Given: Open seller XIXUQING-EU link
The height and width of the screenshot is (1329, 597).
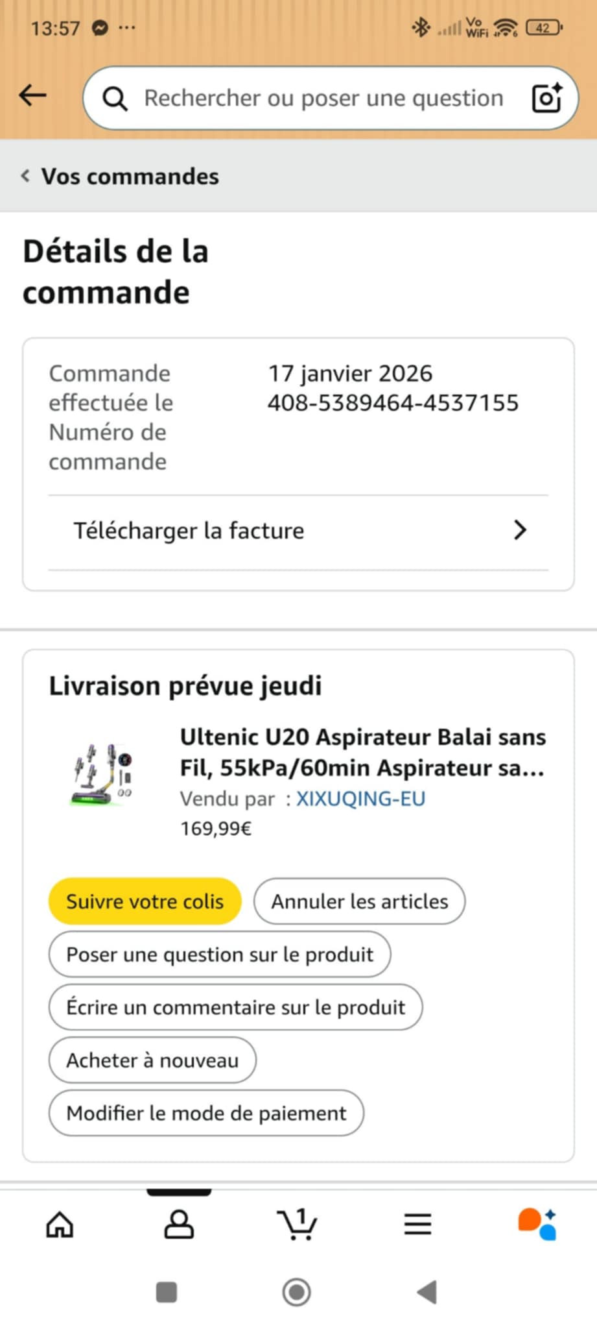Looking at the screenshot, I should (x=360, y=799).
